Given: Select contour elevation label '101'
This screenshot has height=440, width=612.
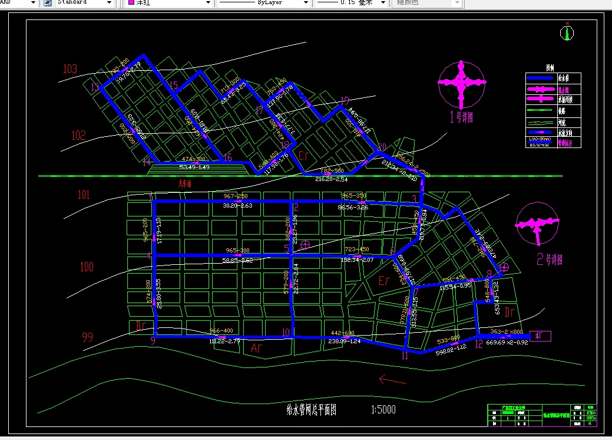Looking at the screenshot, I should coord(84,195).
